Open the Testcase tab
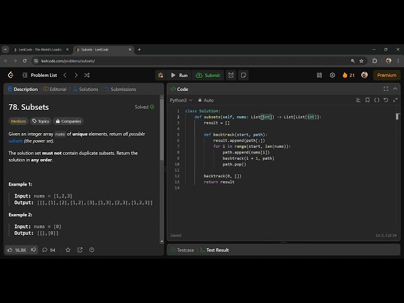The height and width of the screenshot is (303, 404). click(x=182, y=250)
